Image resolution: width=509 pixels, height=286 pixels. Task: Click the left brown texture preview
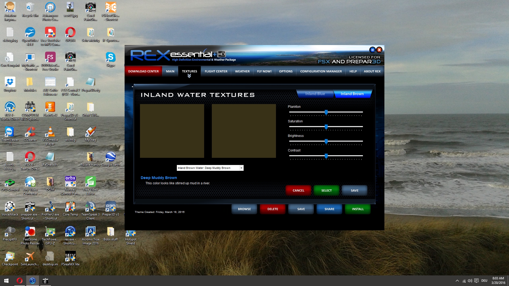click(172, 131)
